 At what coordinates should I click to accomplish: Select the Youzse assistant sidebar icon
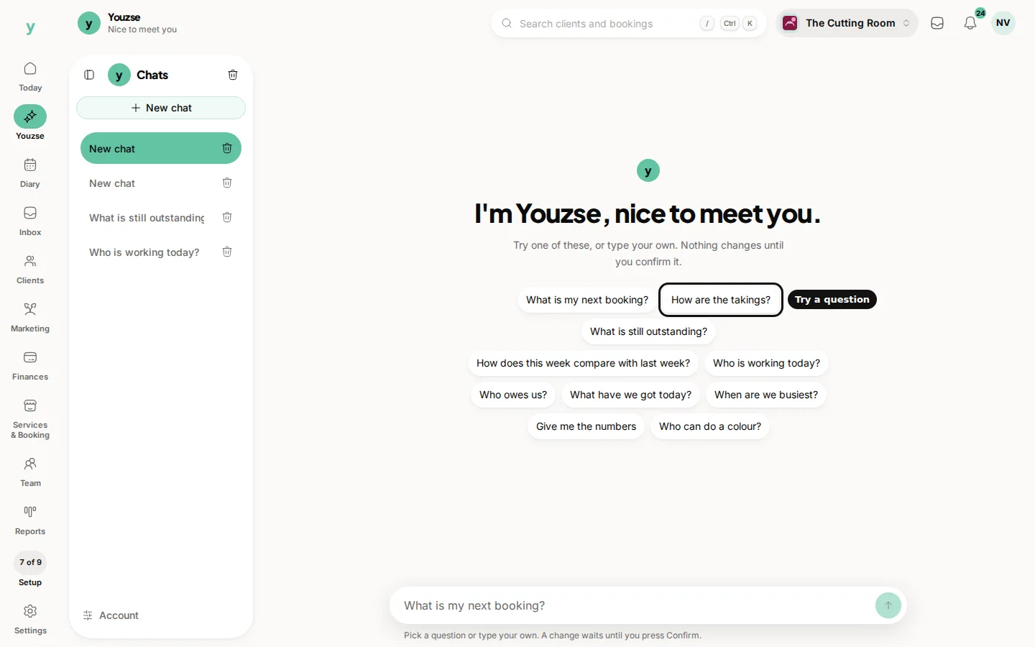pyautogui.click(x=30, y=122)
